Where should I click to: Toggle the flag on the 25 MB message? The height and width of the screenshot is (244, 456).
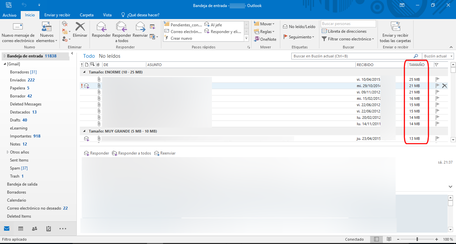(x=438, y=79)
